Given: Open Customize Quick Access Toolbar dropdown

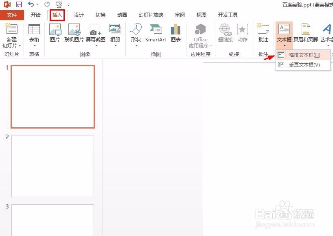Looking at the screenshot, I should (69, 4).
